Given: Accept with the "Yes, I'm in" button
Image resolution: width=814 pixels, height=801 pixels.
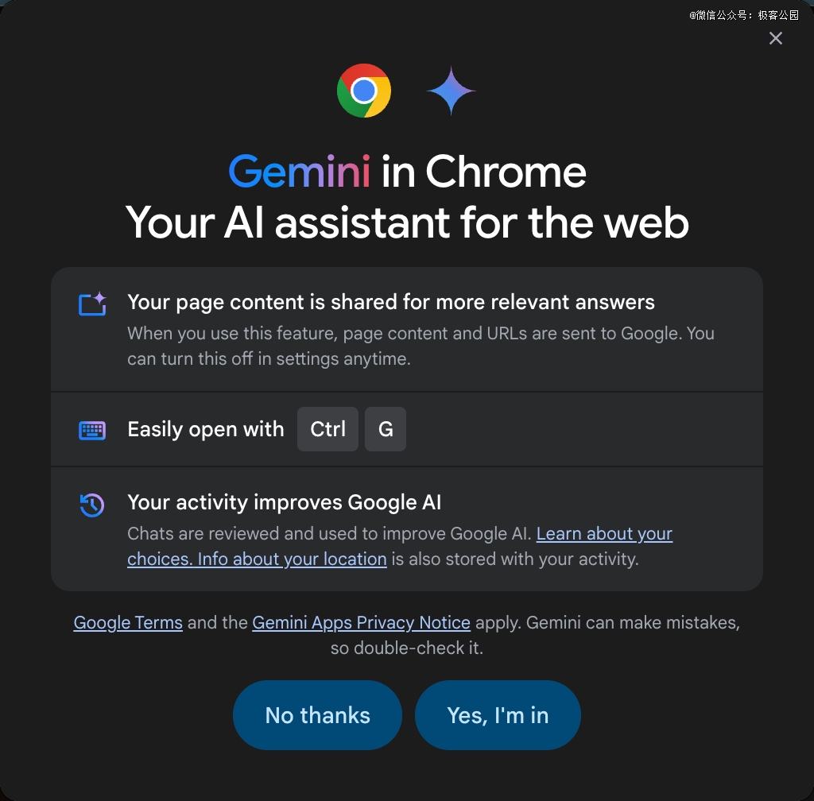Looking at the screenshot, I should tap(498, 715).
